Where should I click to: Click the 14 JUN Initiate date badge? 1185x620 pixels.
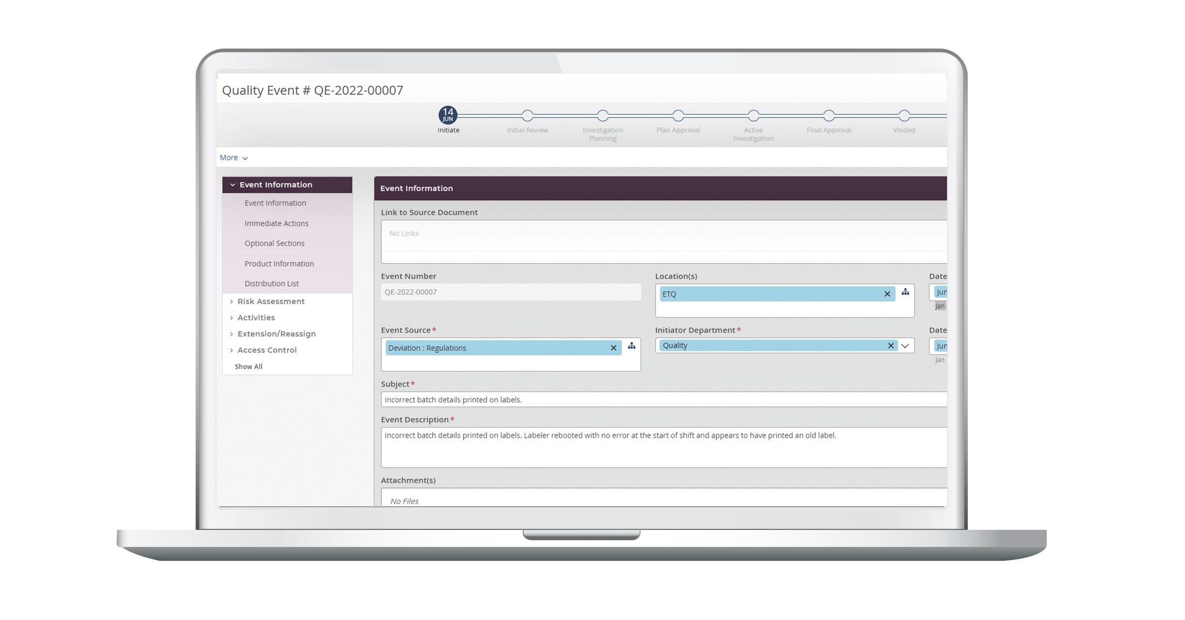(x=447, y=116)
